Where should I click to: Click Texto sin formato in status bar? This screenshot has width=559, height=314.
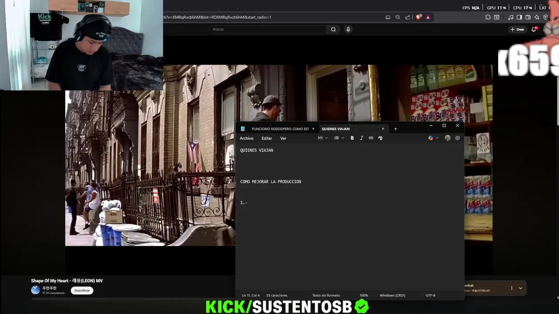point(326,295)
